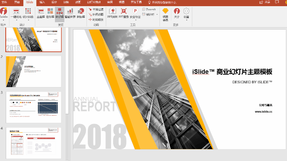287x161 pixels.
Task: Switch to the Animations tab (动画)
Action: click(x=78, y=2)
